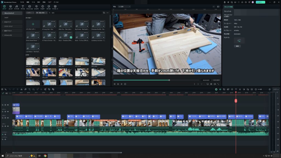Image resolution: width=281 pixels, height=158 pixels.
Task: Toggle lock on the audio track
Action: tap(3, 134)
